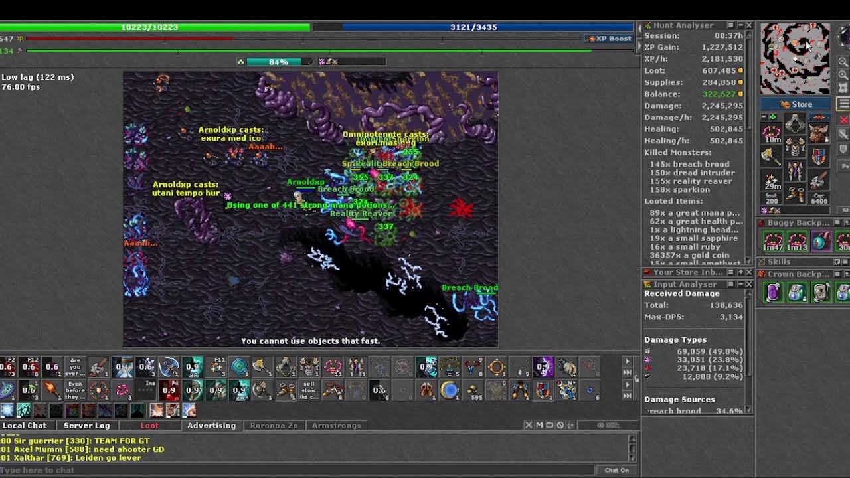The width and height of the screenshot is (850, 478).
Task: Click the legs armor equipment slot
Action: (x=796, y=170)
